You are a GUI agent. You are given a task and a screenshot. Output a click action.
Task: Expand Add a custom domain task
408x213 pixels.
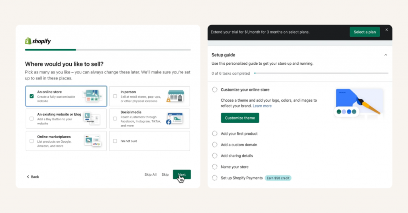[239, 145]
